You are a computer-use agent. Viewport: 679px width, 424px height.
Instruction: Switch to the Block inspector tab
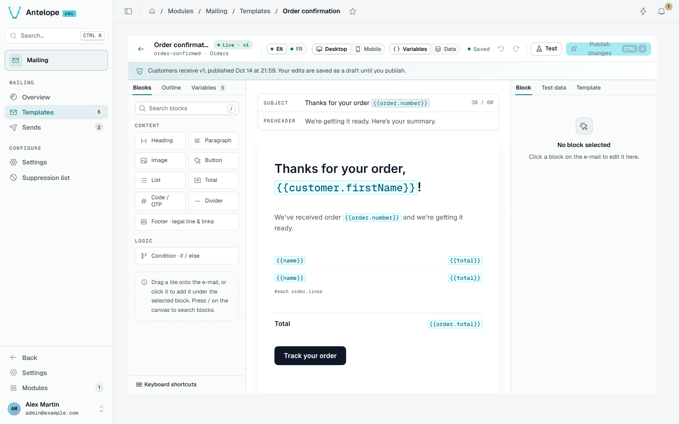pos(523,88)
